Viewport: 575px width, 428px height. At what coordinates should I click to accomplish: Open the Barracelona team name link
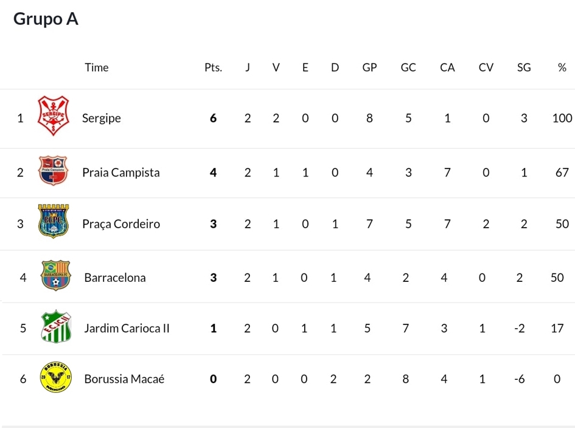[115, 277]
